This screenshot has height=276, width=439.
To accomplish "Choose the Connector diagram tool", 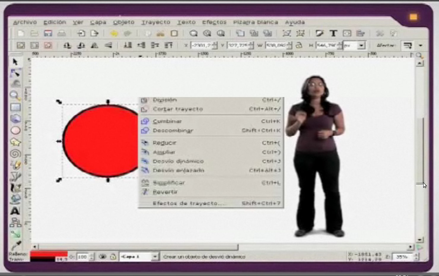I will tap(15, 222).
